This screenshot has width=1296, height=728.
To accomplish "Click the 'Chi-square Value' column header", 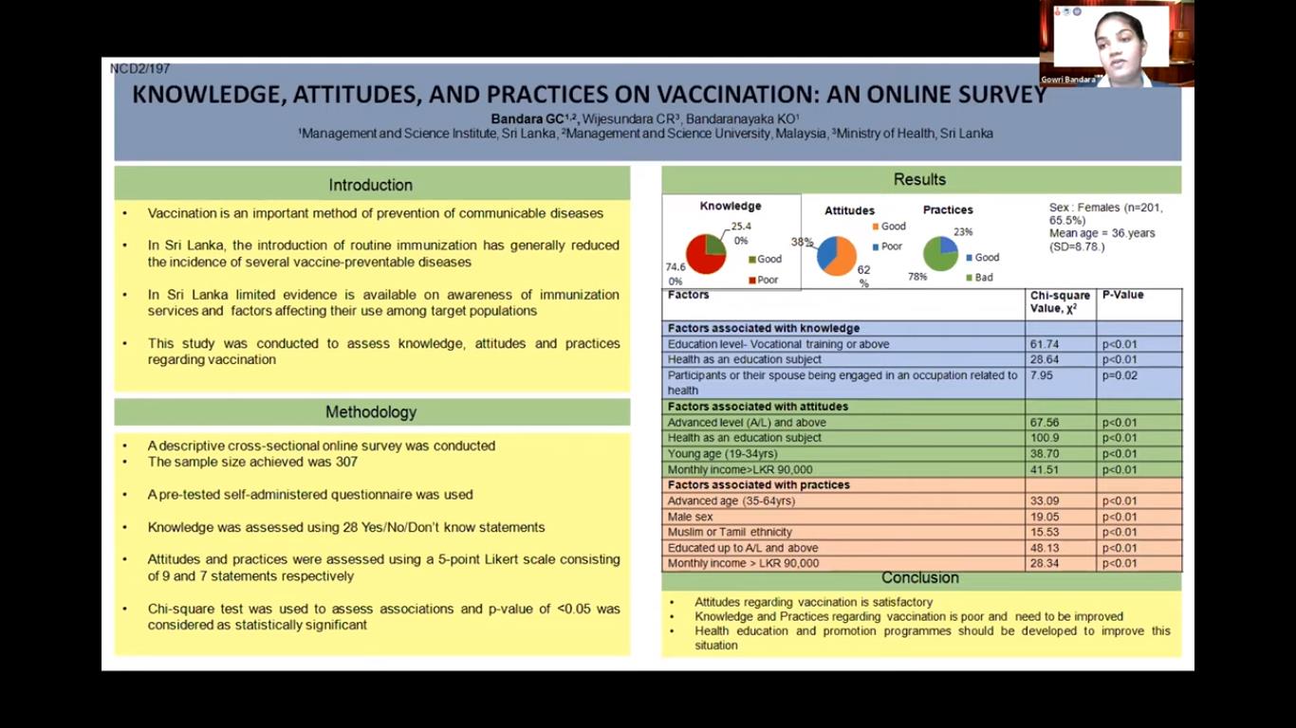I will [1060, 301].
